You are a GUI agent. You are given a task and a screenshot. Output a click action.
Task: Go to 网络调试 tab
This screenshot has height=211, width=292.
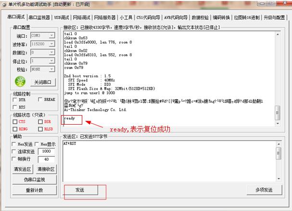click(81, 18)
